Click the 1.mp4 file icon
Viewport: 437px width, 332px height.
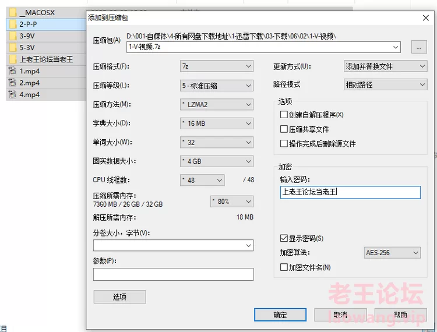tap(13, 71)
